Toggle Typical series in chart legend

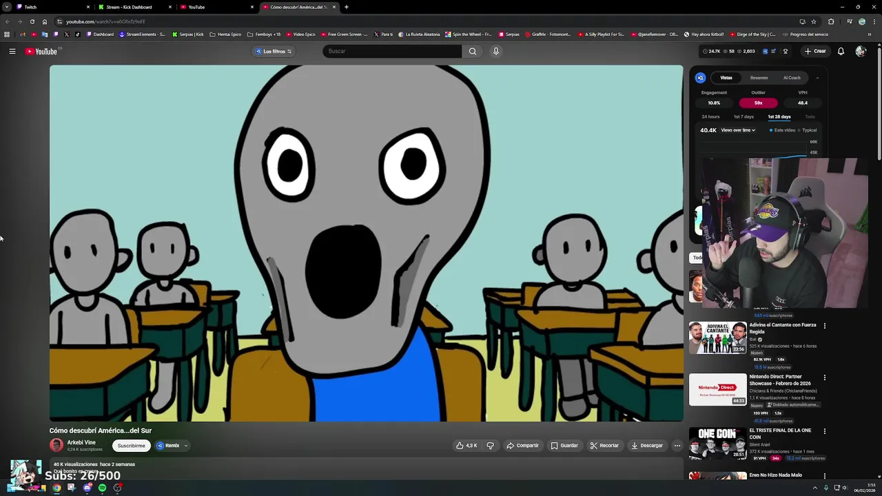[x=807, y=130]
